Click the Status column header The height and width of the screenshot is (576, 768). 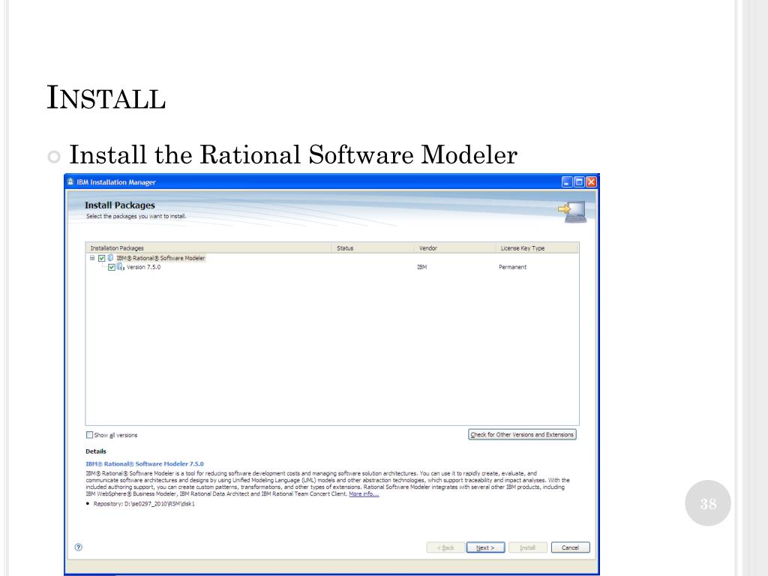tap(373, 247)
